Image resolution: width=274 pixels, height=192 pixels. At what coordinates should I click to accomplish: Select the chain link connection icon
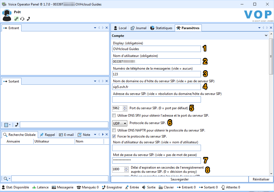(x=16, y=19)
